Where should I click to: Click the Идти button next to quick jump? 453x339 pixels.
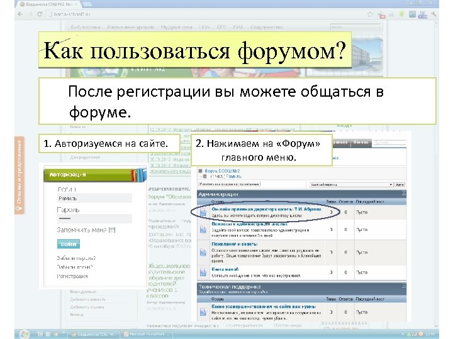(400, 185)
